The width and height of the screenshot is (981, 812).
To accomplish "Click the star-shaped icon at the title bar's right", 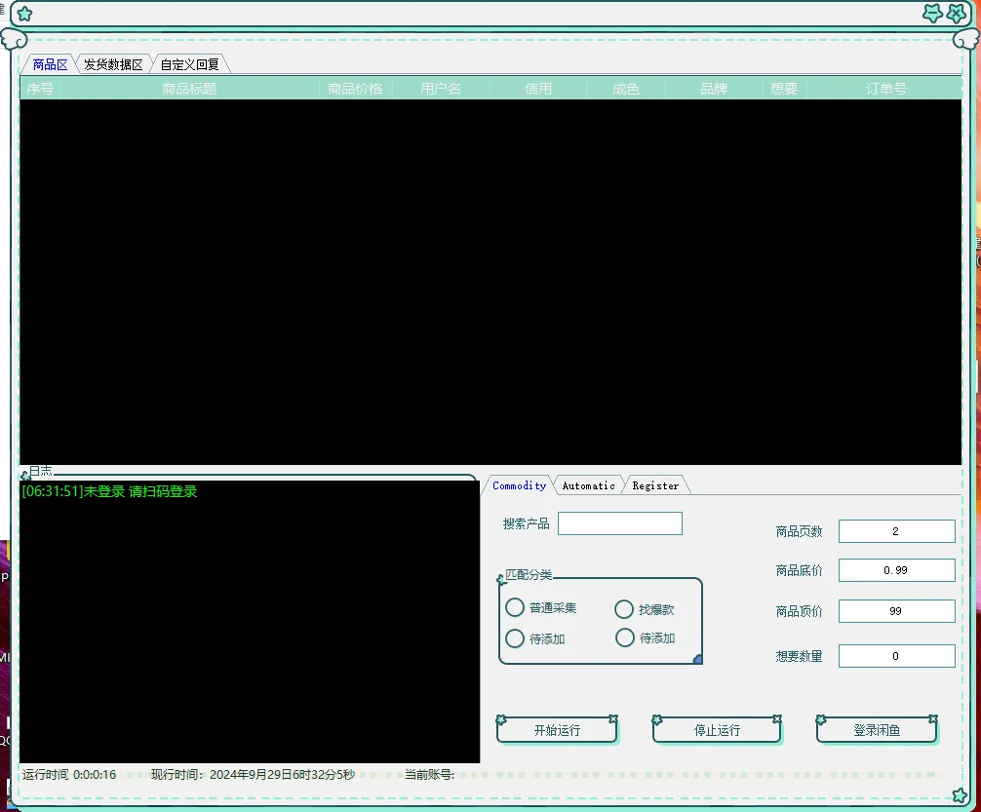I will 932,14.
